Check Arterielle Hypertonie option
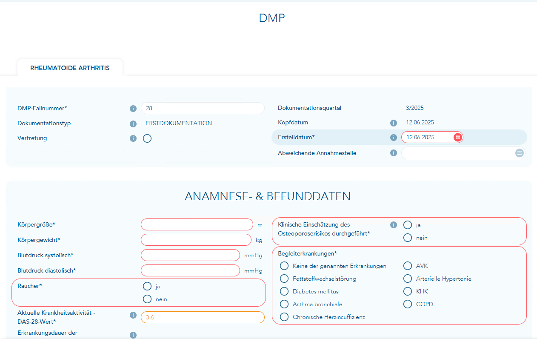537x339 pixels. click(x=408, y=279)
